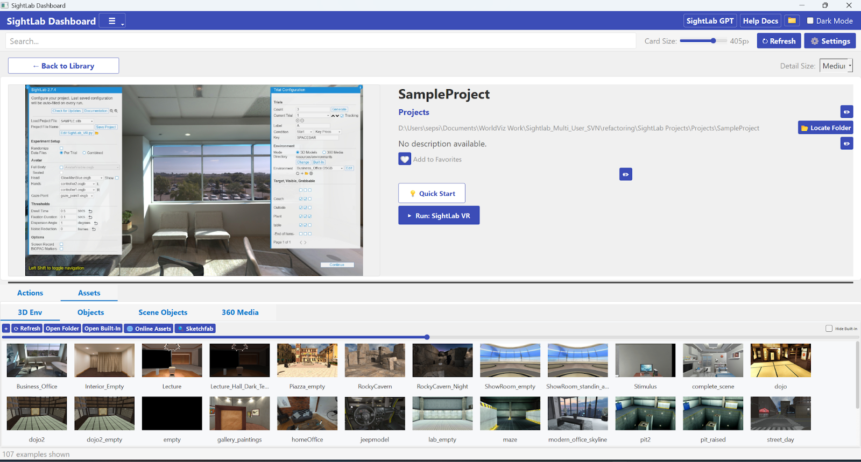Open the hamburger menu beside SightLab Dashboard
The width and height of the screenshot is (861, 462).
click(112, 21)
